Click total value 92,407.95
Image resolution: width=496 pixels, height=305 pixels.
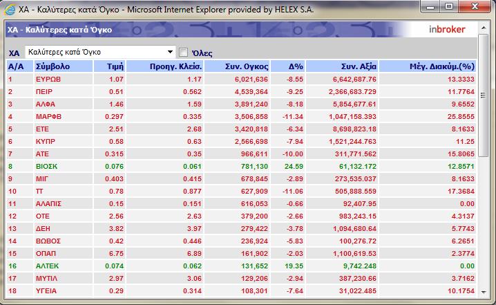360,203
